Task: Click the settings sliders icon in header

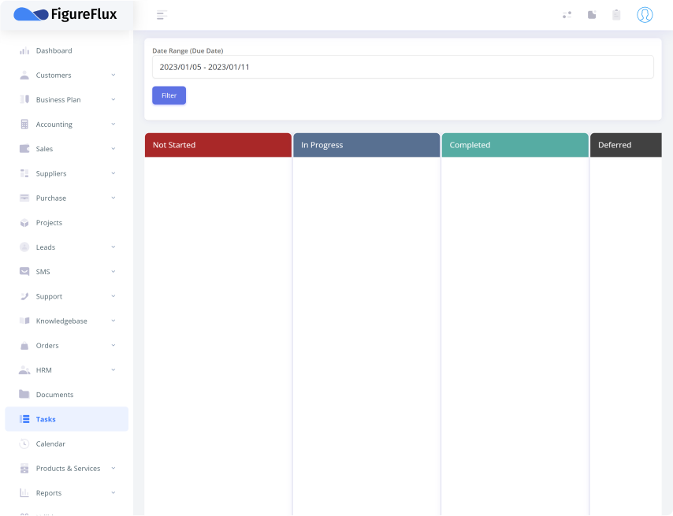Action: [x=567, y=15]
